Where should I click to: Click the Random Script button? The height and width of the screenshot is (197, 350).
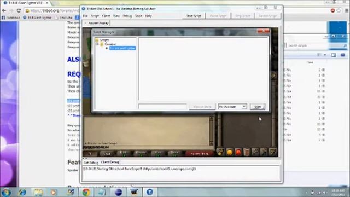pyautogui.click(x=267, y=16)
